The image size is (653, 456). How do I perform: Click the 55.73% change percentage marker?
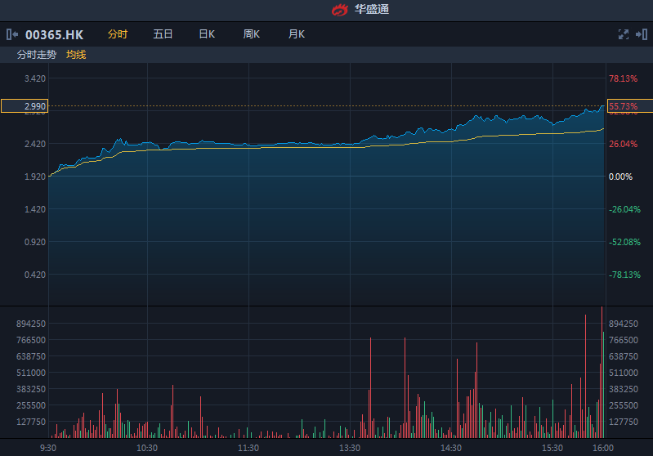tap(629, 106)
